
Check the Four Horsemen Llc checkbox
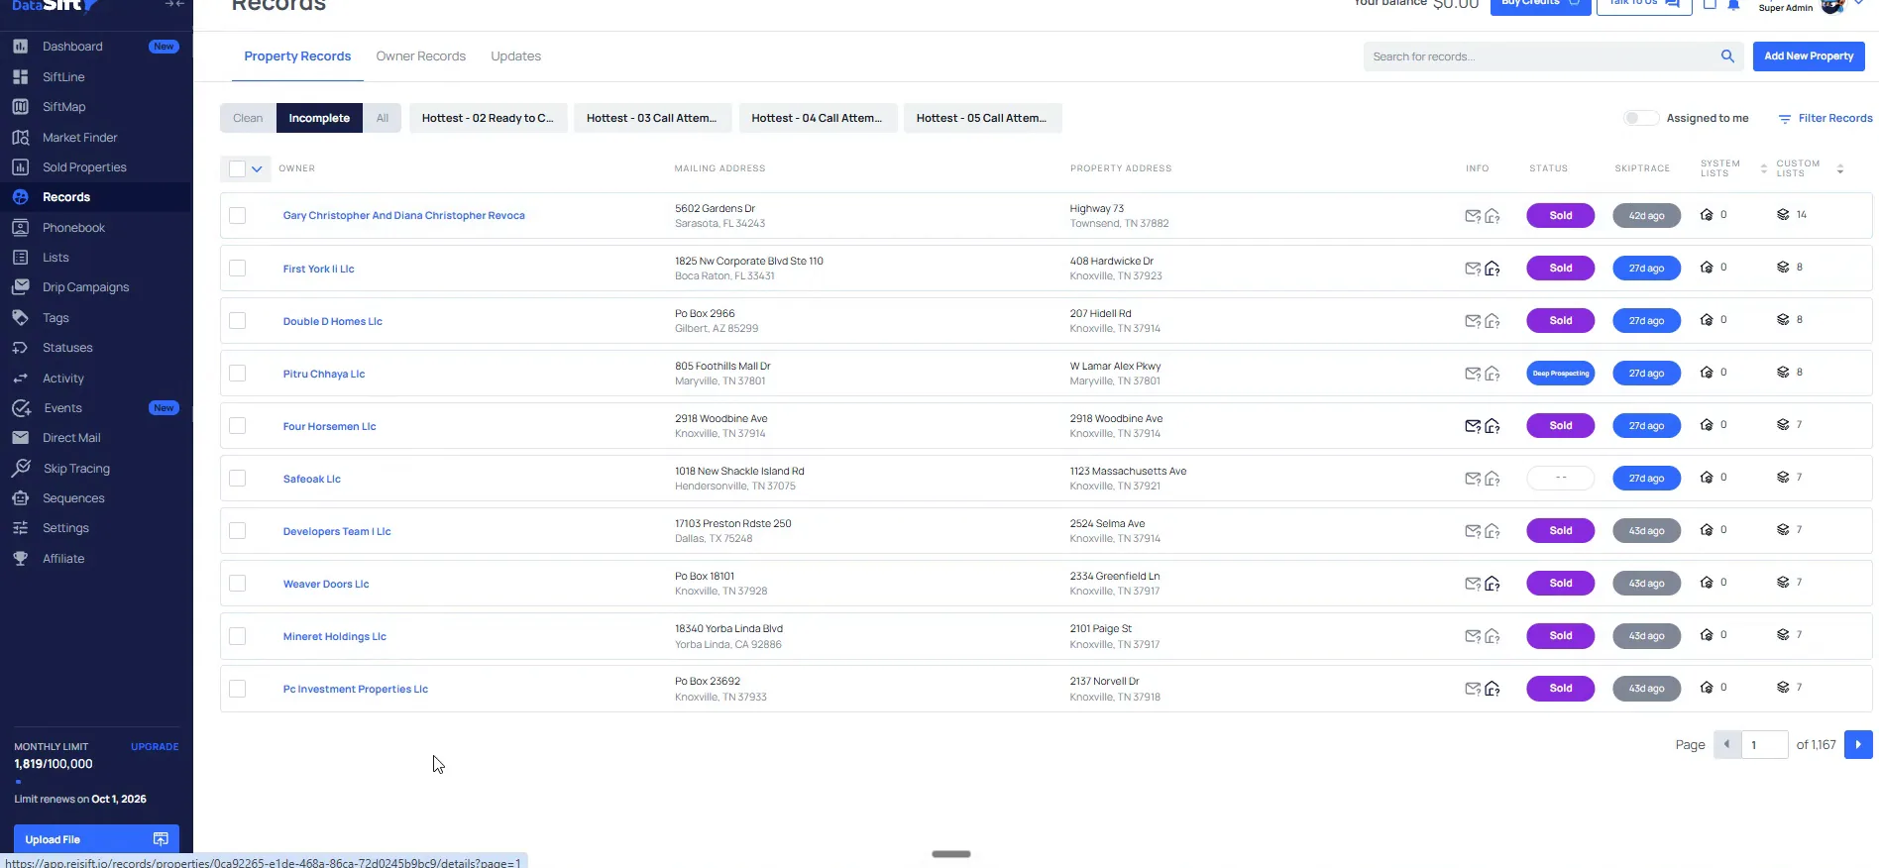coord(237,425)
